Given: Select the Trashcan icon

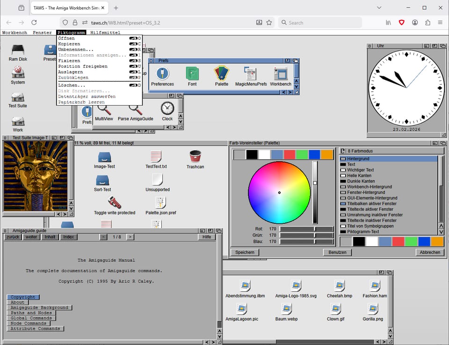Looking at the screenshot, I should [x=195, y=156].
